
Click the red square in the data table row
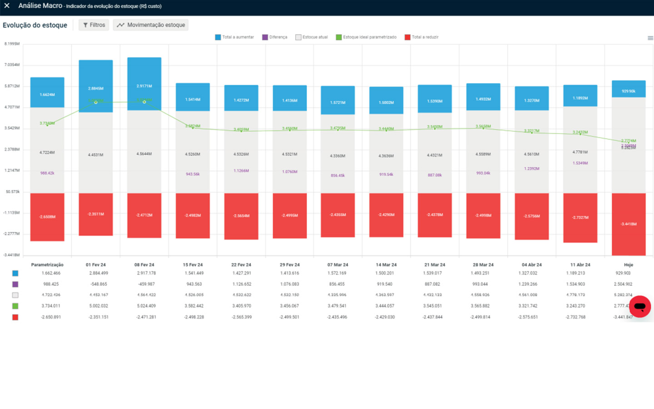[15, 317]
